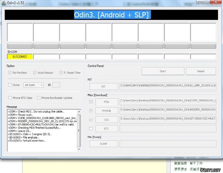This screenshot has height=173, width=223.
Task: Click the empty ETC file path field
Action: point(168,129)
